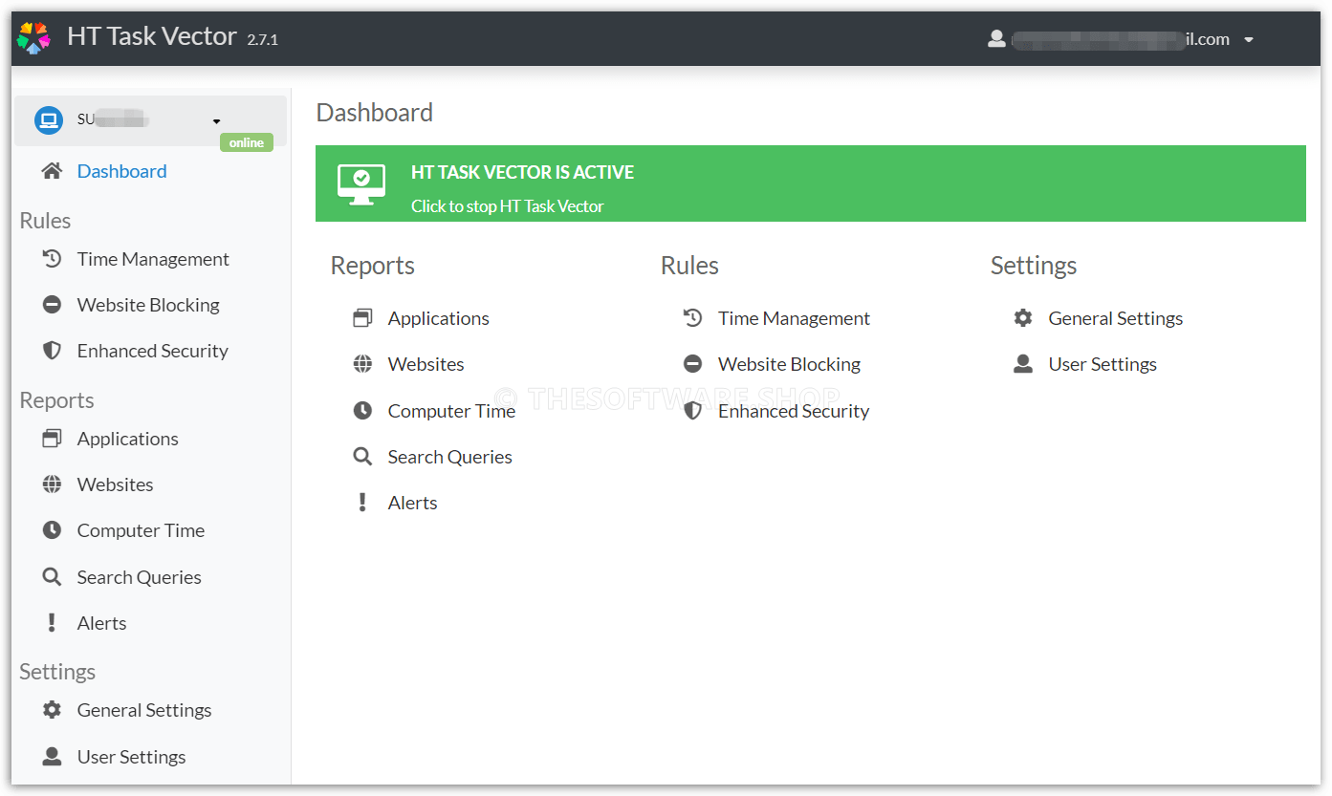Screen dimensions: 1332x796
Task: Click the HT Task Vector colorful logo icon
Action: coord(33,37)
